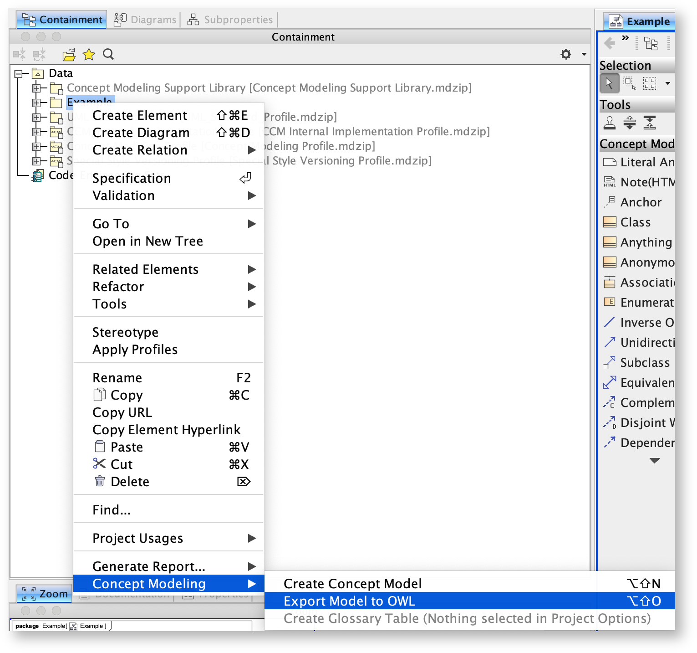Open a project via the folder icon
Viewport: 697px width, 653px height.
point(69,54)
